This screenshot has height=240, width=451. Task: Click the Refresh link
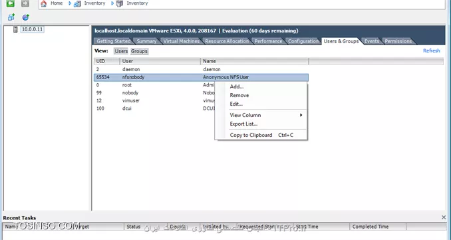pyautogui.click(x=432, y=51)
